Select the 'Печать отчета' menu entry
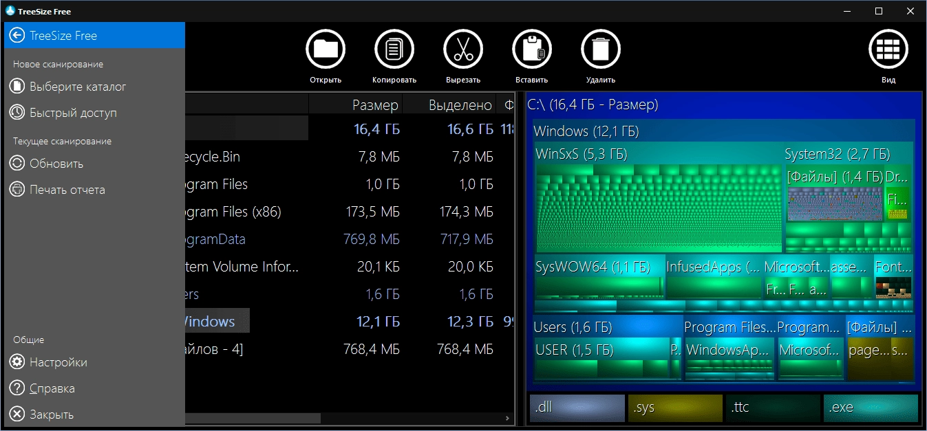 [x=94, y=190]
